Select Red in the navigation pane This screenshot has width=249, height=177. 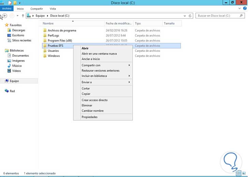12,91
